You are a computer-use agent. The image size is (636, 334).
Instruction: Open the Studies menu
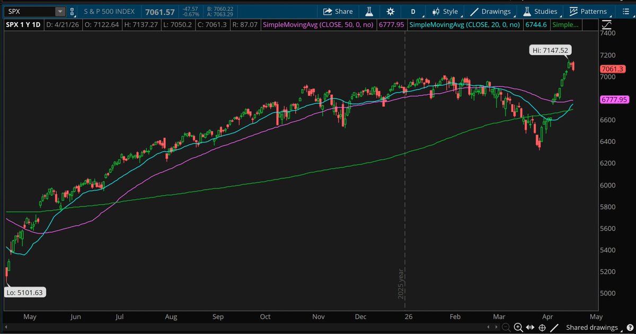[x=540, y=11]
